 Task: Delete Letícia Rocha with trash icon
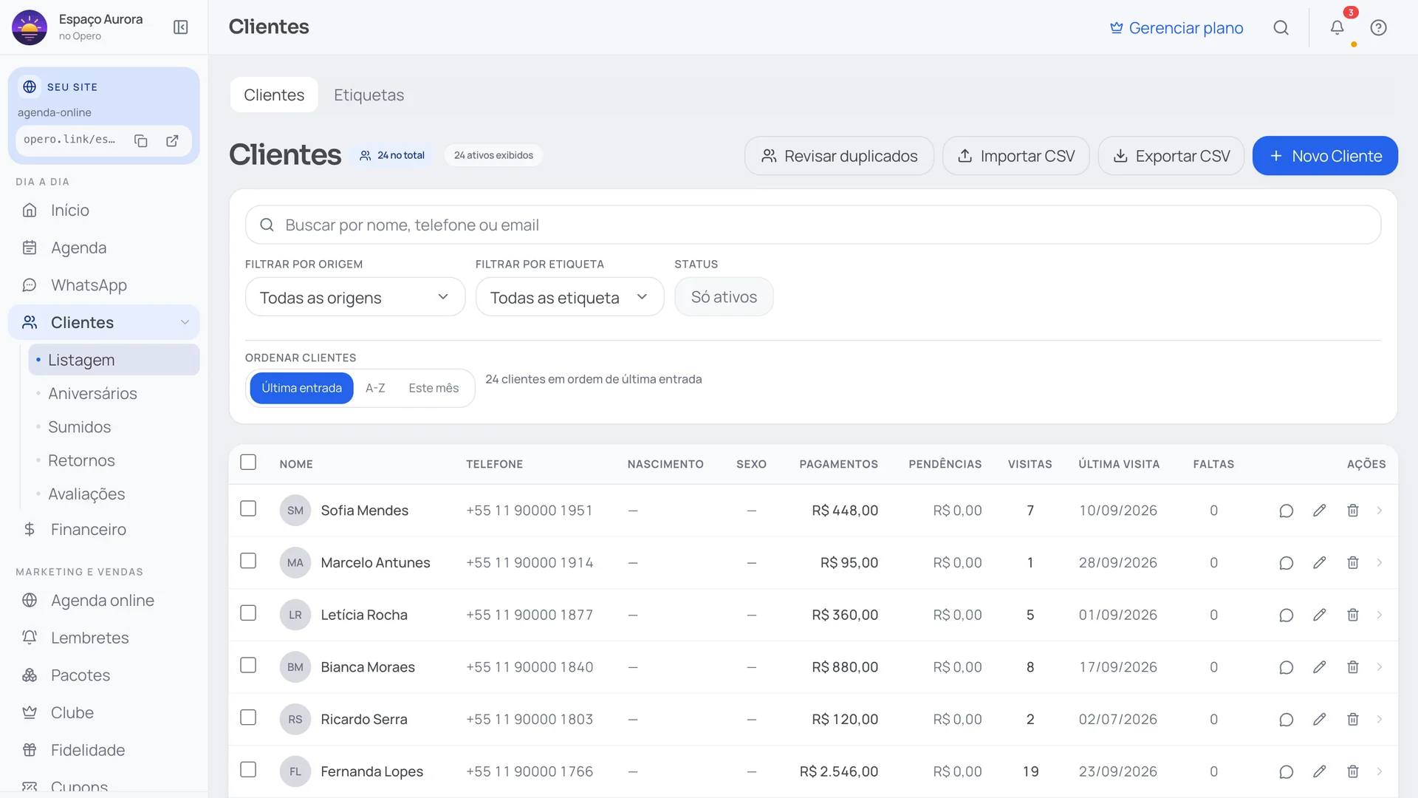tap(1353, 615)
